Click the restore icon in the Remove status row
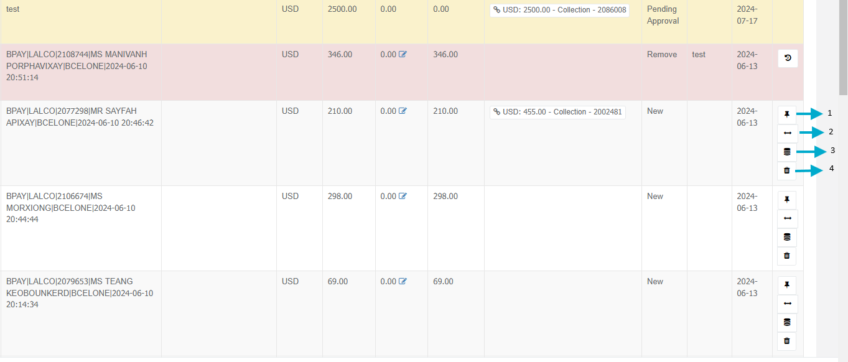848x362 pixels. coord(788,58)
